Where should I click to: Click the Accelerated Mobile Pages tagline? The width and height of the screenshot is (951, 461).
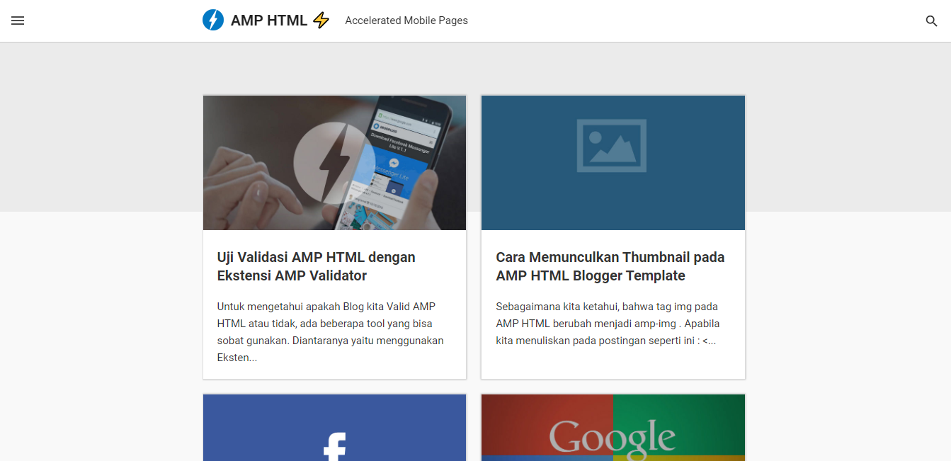[x=406, y=21]
